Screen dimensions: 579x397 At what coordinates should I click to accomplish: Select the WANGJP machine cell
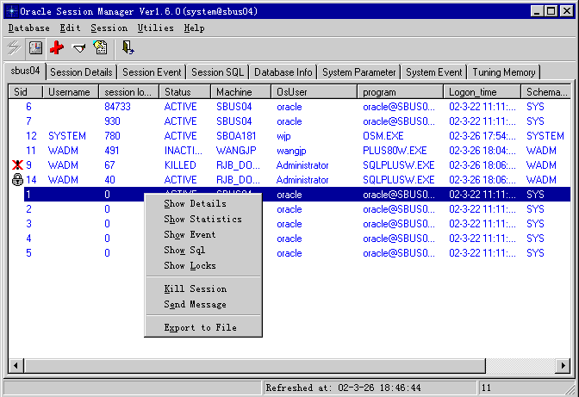pyautogui.click(x=236, y=151)
